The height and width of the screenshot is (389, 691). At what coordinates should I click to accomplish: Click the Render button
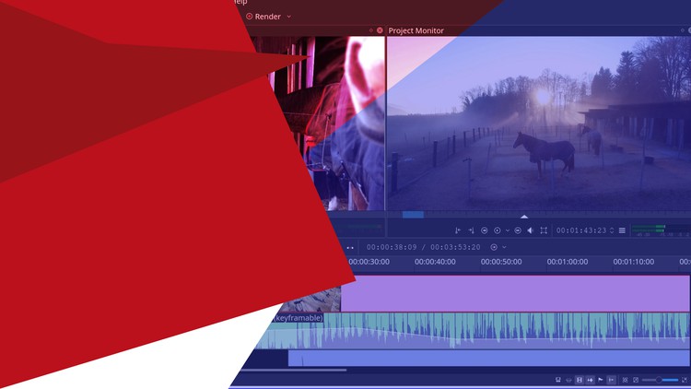click(x=264, y=17)
